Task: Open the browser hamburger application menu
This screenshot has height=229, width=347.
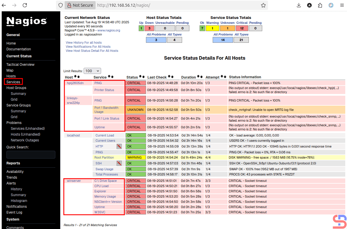Action: (342, 5)
